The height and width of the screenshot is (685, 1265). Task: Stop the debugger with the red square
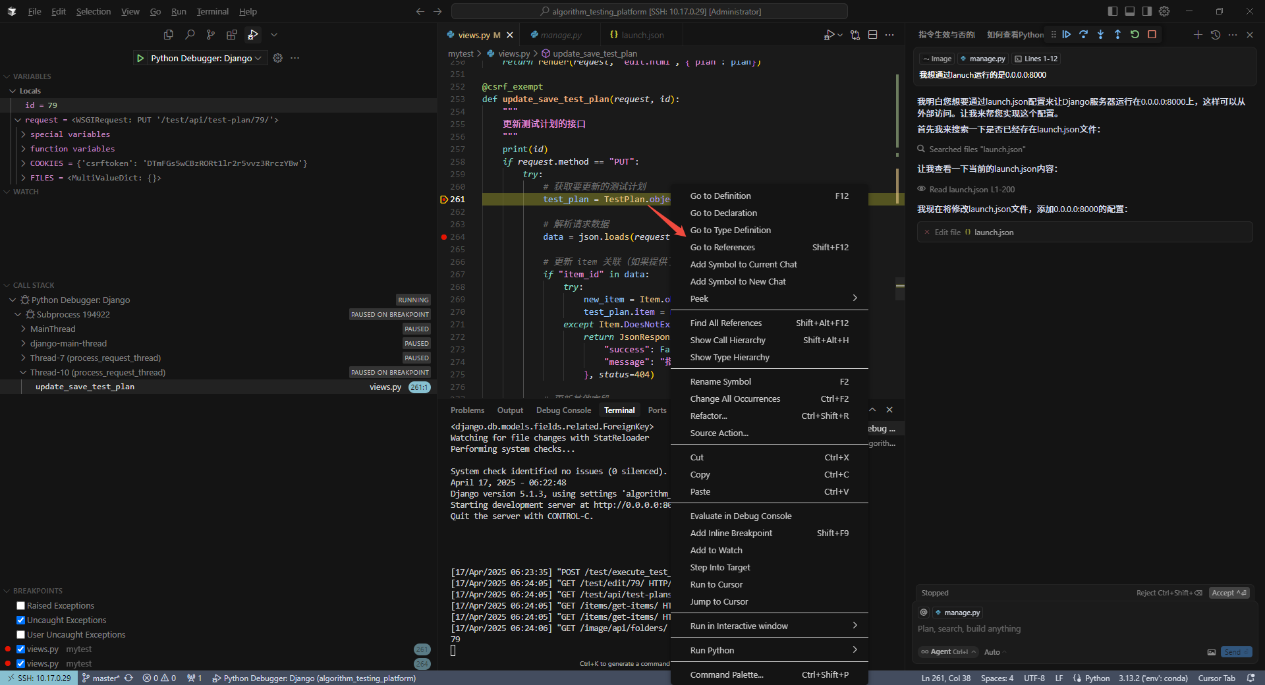pos(1152,34)
